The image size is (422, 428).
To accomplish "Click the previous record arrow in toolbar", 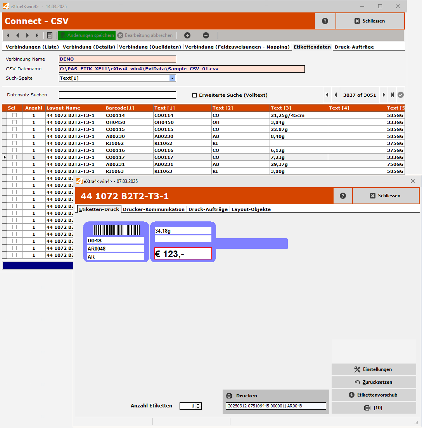I will (x=17, y=35).
